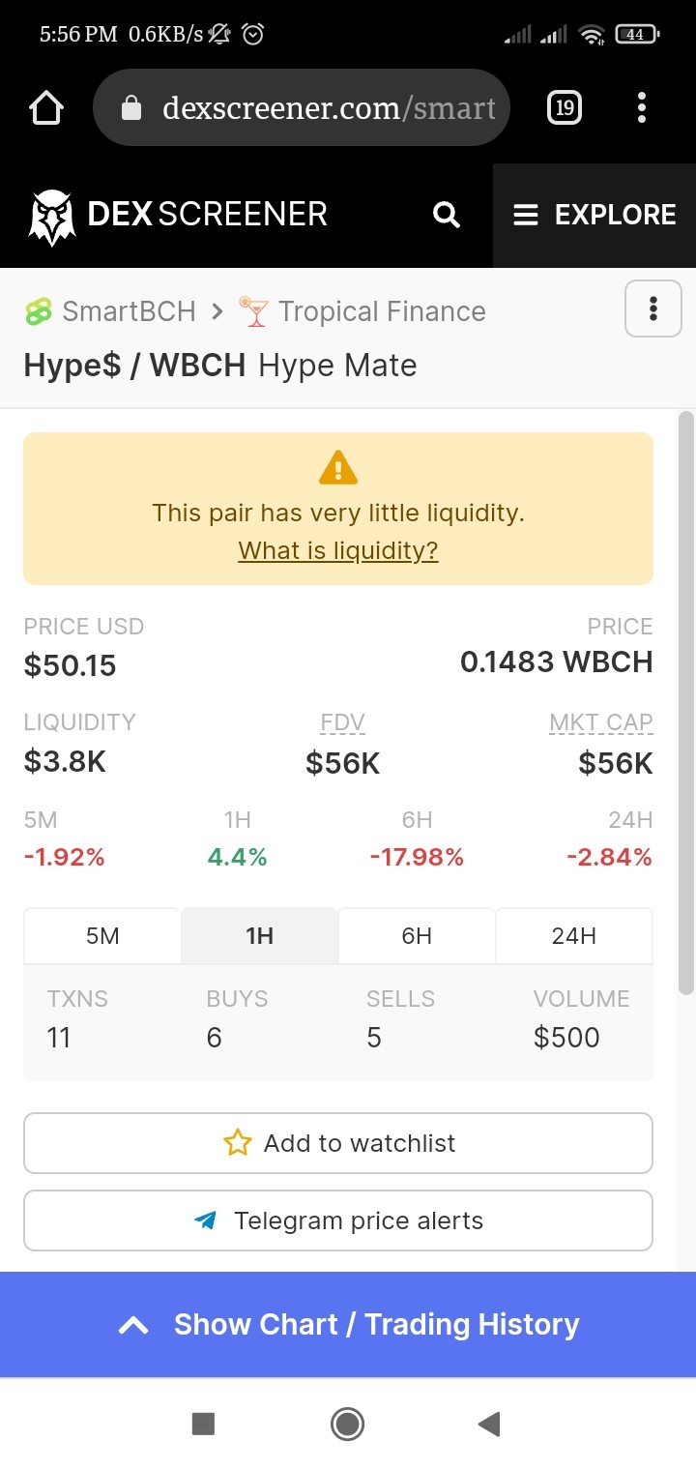Open Telegram price alerts
This screenshot has width=696, height=1470.
tap(338, 1220)
